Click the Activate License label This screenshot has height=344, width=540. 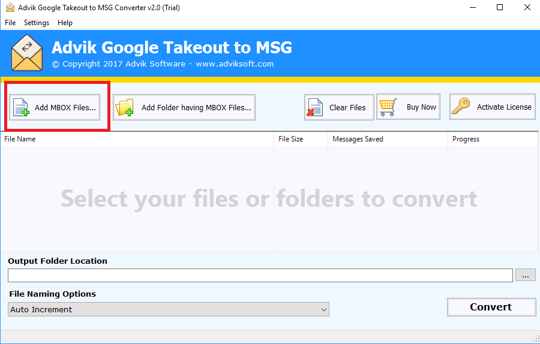click(504, 107)
